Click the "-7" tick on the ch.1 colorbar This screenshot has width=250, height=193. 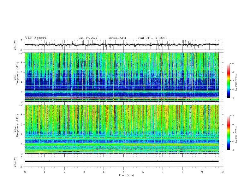tap(233, 98)
